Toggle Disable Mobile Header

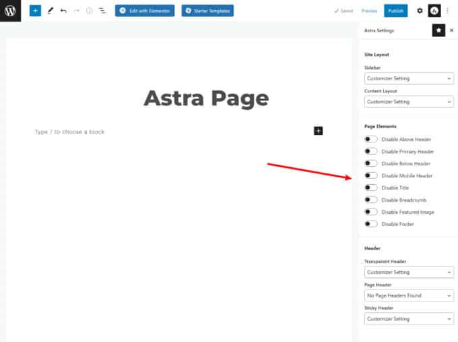coord(371,175)
